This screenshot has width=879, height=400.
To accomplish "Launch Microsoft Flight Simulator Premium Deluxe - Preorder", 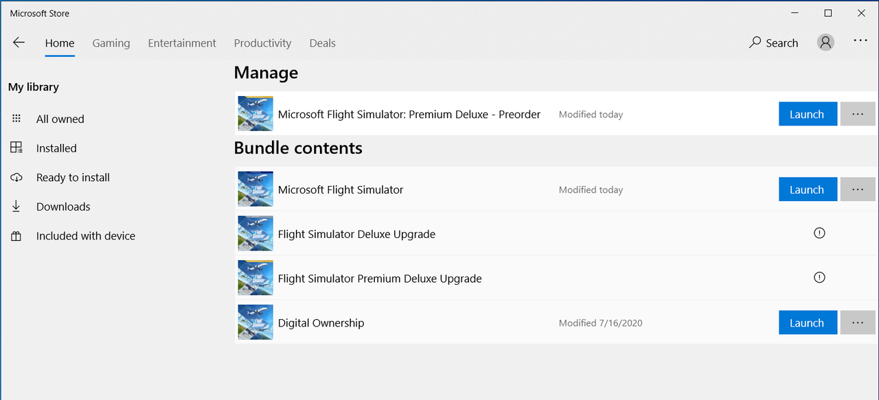I will point(808,114).
